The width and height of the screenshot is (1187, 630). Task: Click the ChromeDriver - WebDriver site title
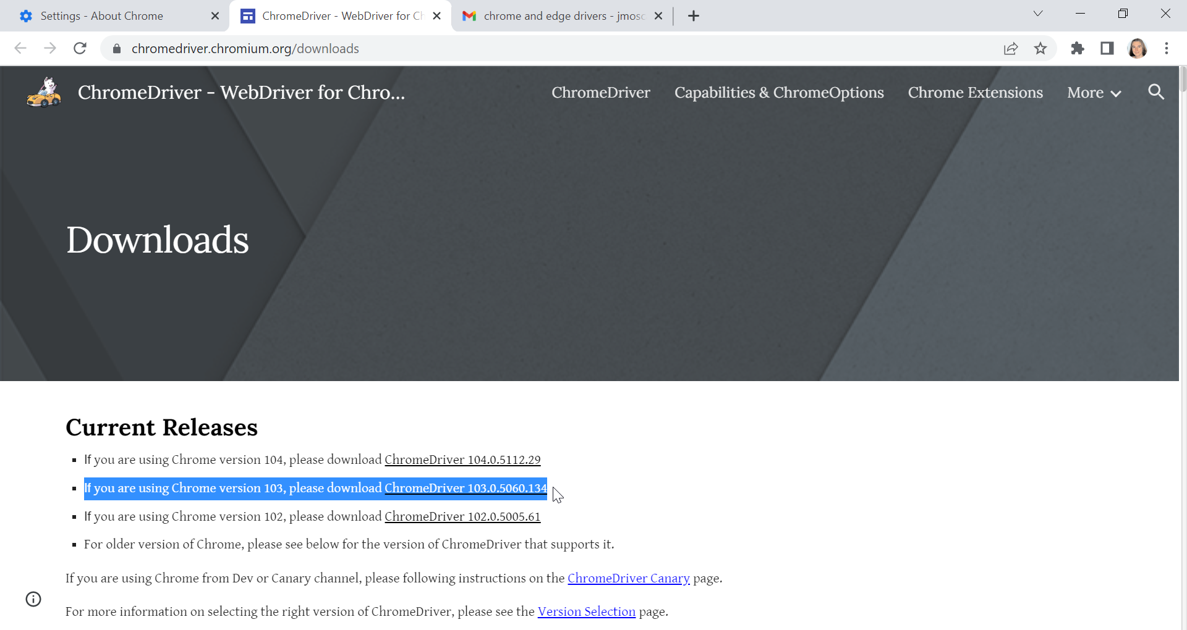point(242,92)
